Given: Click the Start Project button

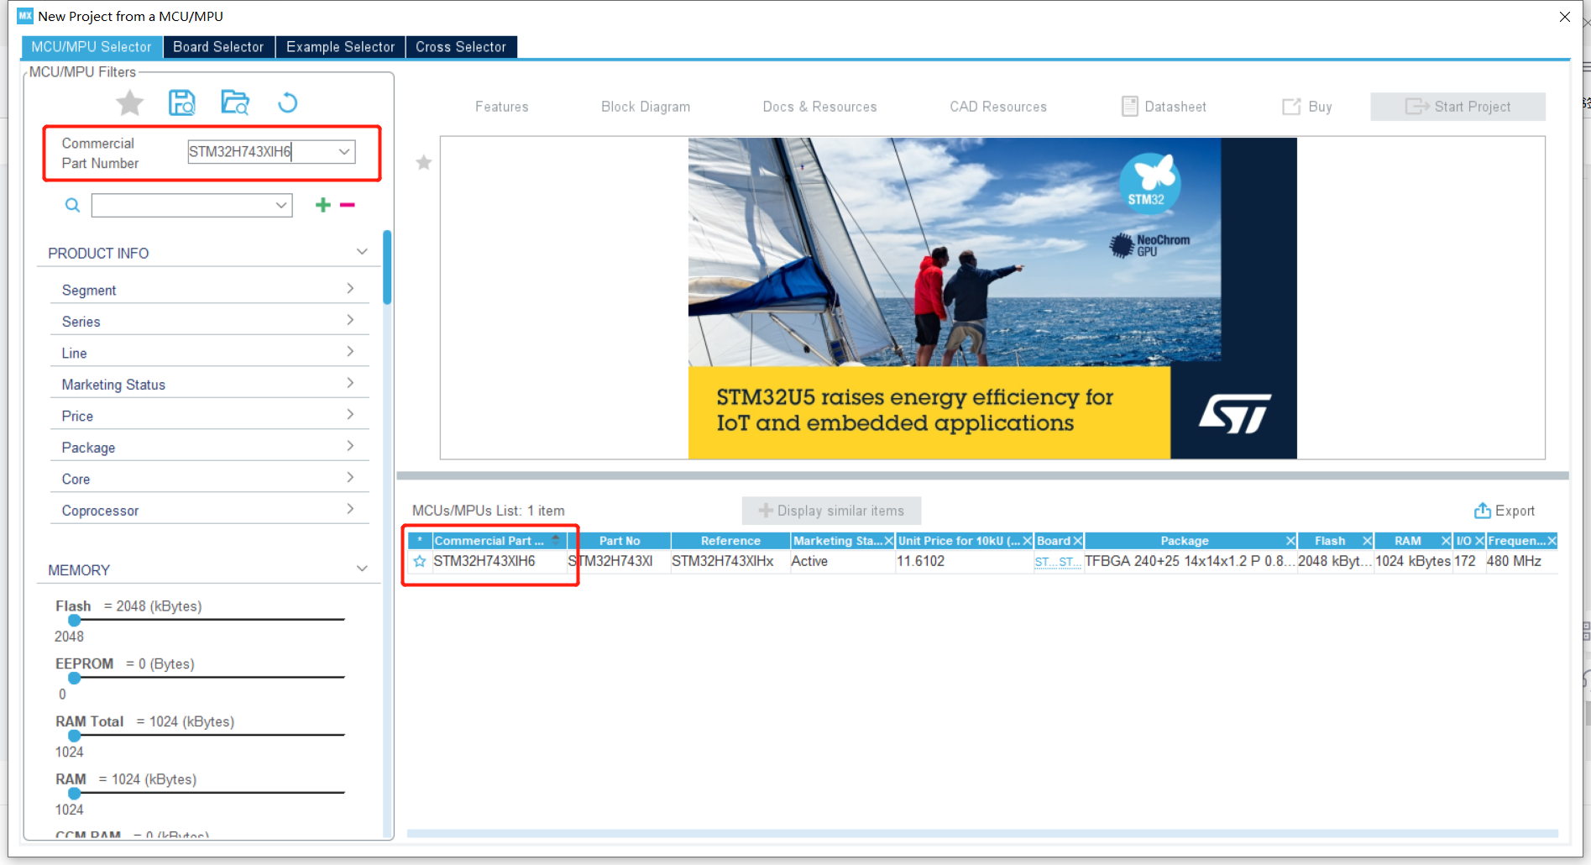Looking at the screenshot, I should coord(1458,107).
